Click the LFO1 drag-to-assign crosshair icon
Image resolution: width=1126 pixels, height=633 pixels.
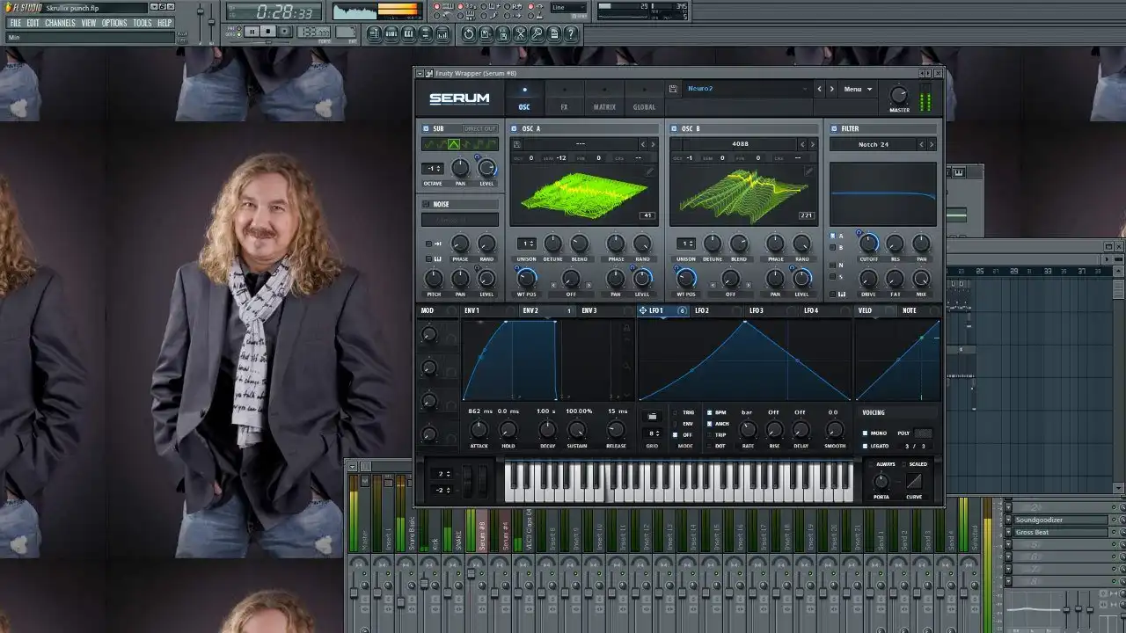[643, 310]
